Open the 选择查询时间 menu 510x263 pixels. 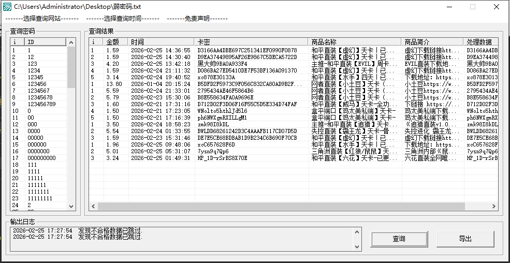(x=123, y=19)
